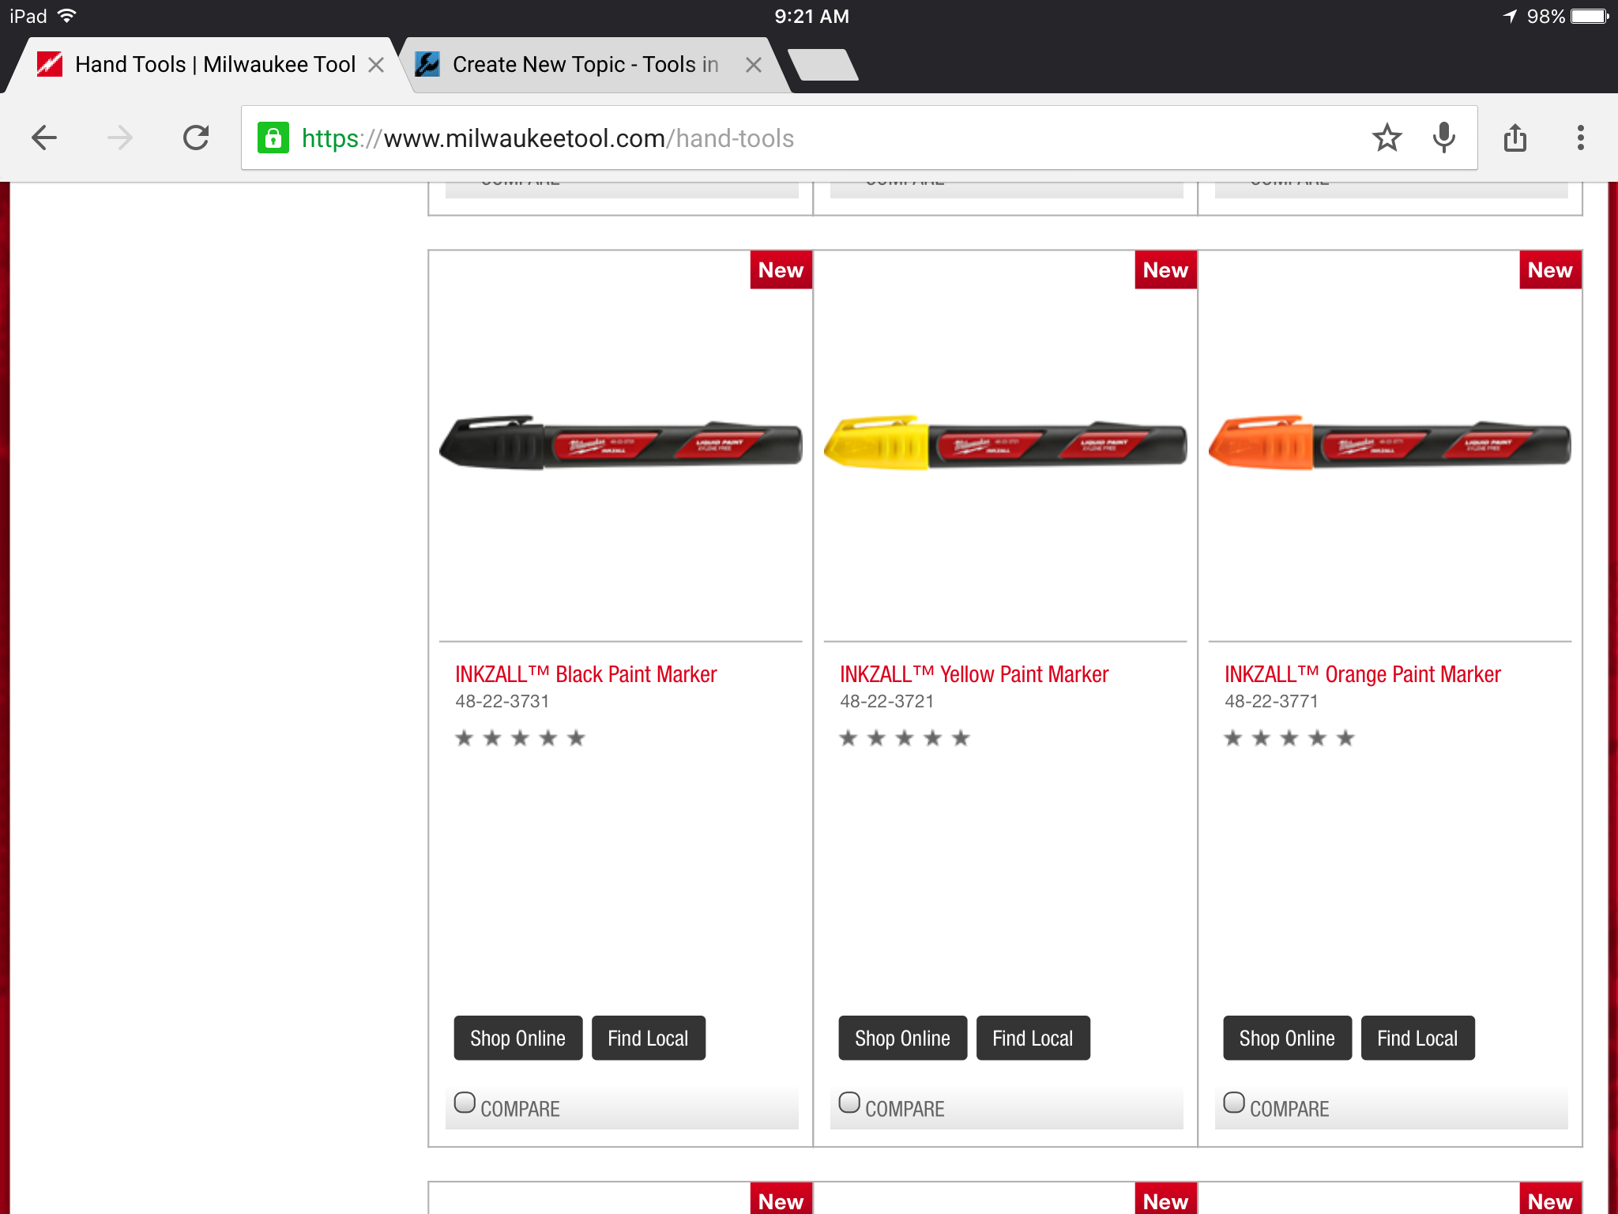Select model number 48-22-3771
Image resolution: width=1618 pixels, height=1214 pixels.
[x=1272, y=701]
